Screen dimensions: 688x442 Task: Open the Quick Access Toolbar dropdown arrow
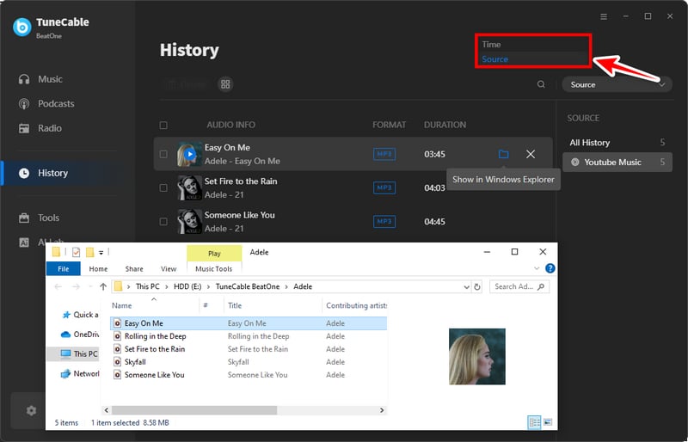[x=101, y=252]
